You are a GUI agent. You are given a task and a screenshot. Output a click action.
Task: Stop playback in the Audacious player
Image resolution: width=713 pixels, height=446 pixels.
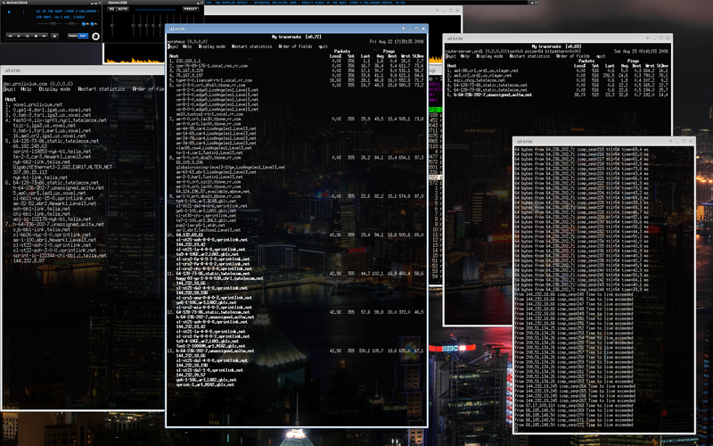(37, 36)
